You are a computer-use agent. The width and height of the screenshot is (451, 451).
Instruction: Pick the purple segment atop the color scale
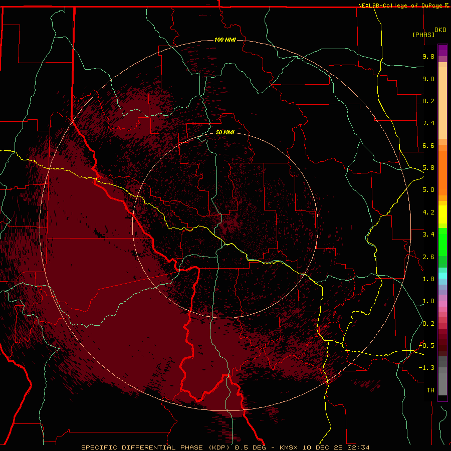tap(442, 50)
